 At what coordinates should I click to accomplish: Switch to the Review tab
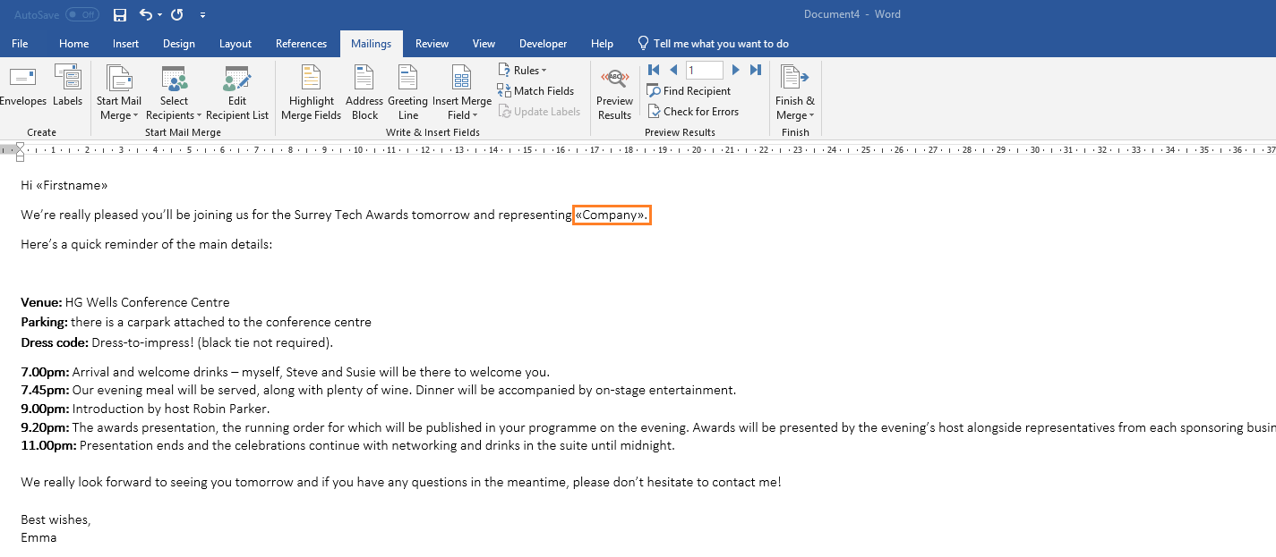tap(432, 43)
